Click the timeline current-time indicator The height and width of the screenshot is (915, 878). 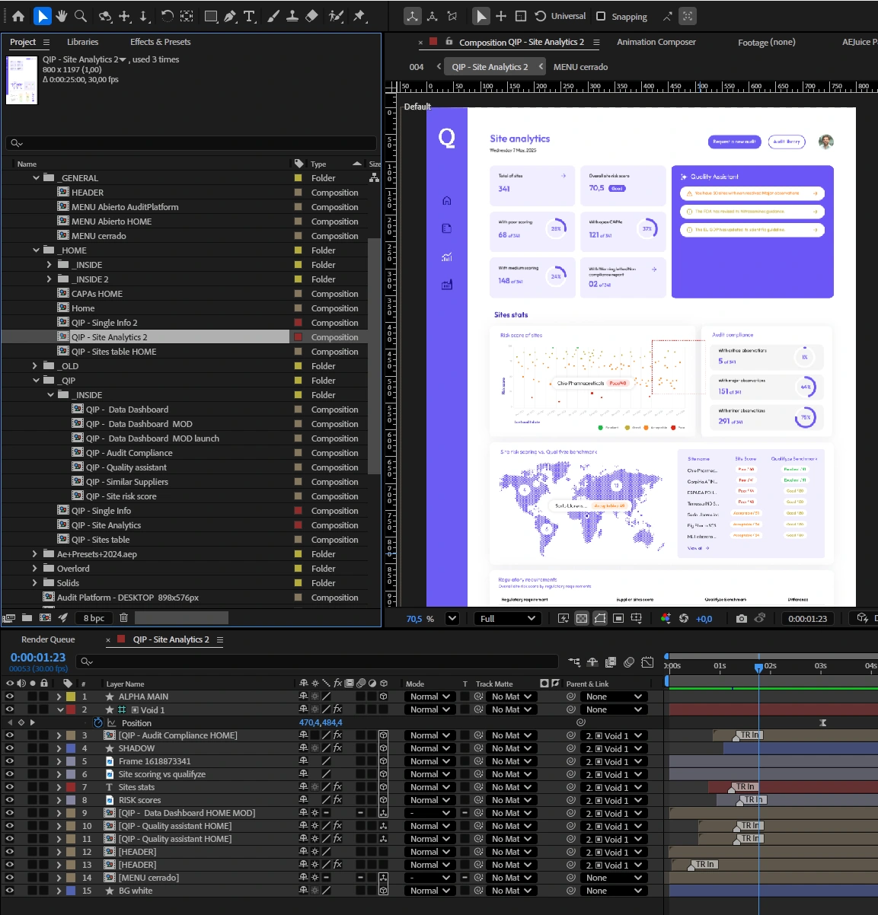pos(758,667)
